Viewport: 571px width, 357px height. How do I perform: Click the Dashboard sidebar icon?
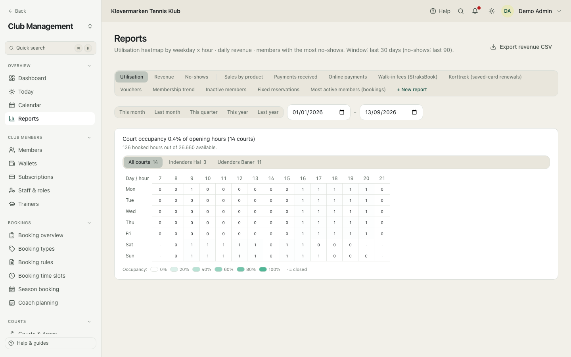click(12, 78)
